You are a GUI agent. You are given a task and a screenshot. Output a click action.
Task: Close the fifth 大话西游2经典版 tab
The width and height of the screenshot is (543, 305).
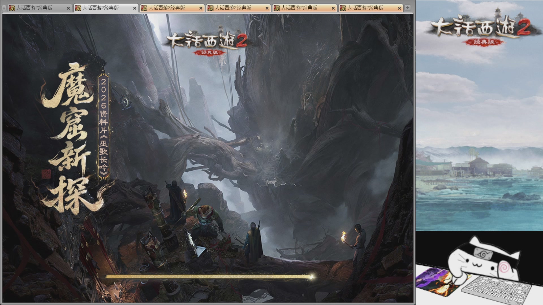[333, 8]
